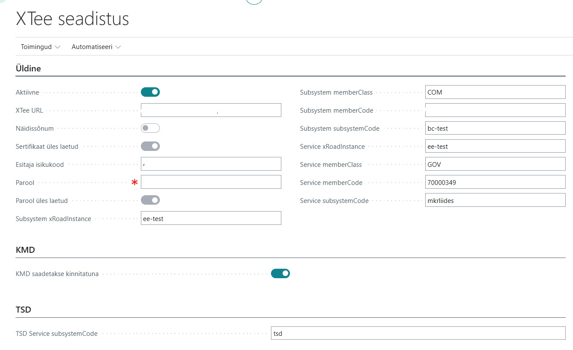Click the Service xRoadInstance field
The width and height of the screenshot is (573, 350).
pyautogui.click(x=495, y=146)
